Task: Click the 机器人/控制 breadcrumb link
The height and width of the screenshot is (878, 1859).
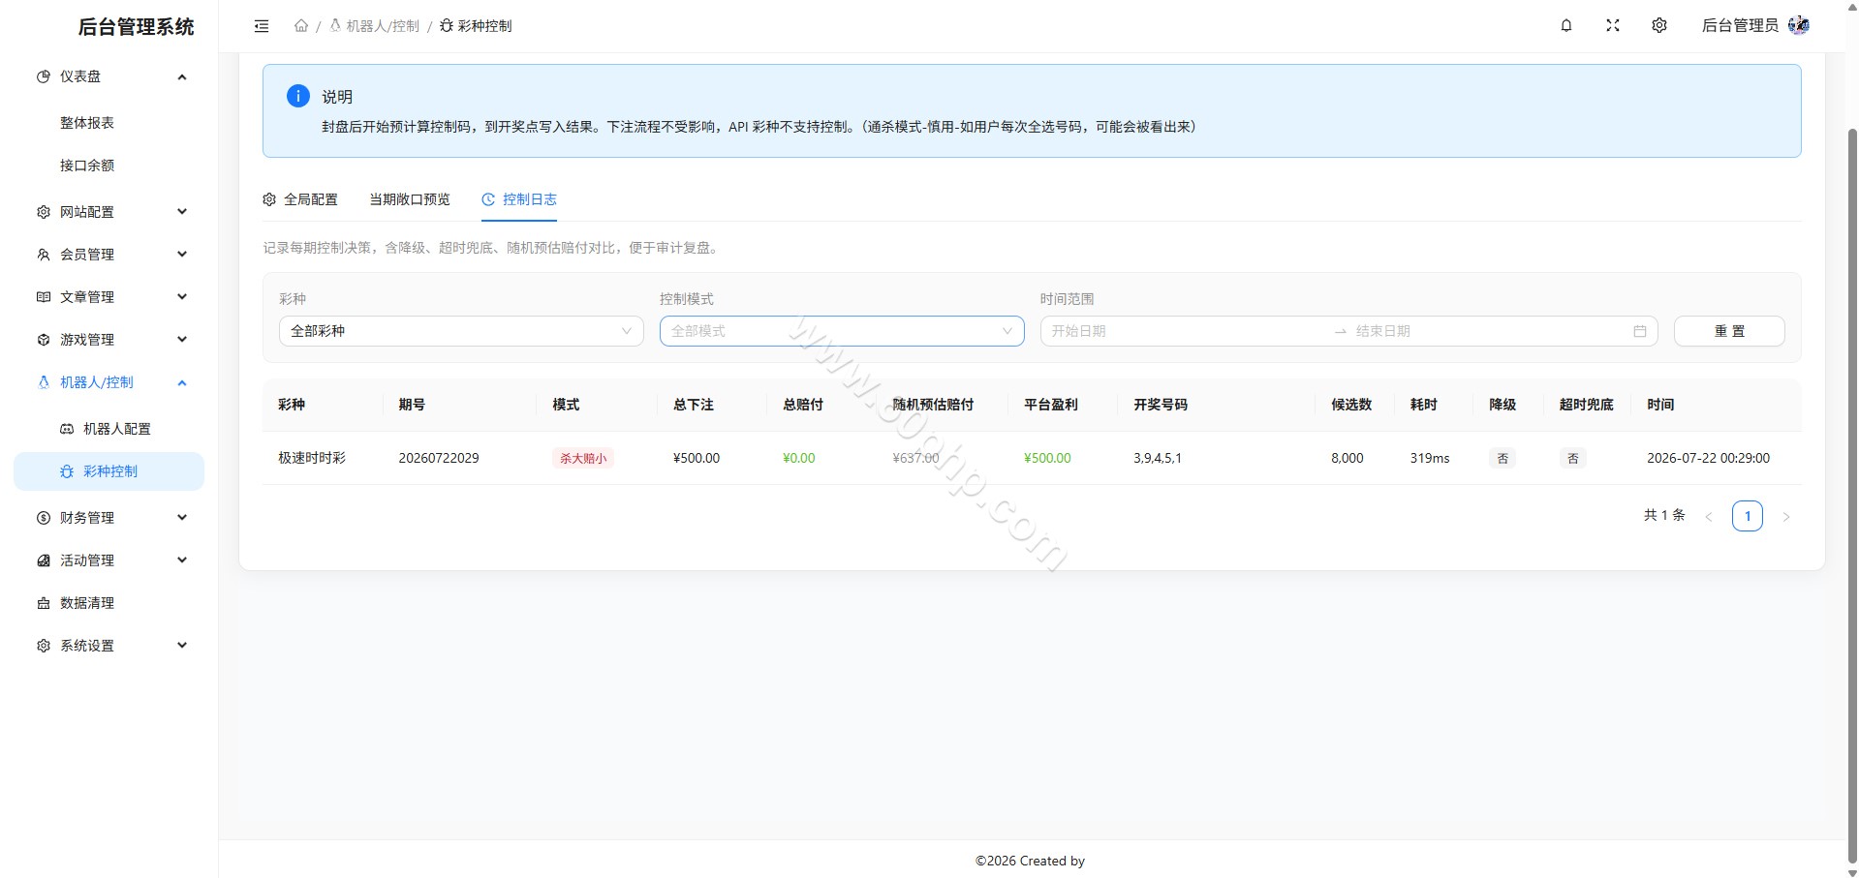Action: point(374,26)
